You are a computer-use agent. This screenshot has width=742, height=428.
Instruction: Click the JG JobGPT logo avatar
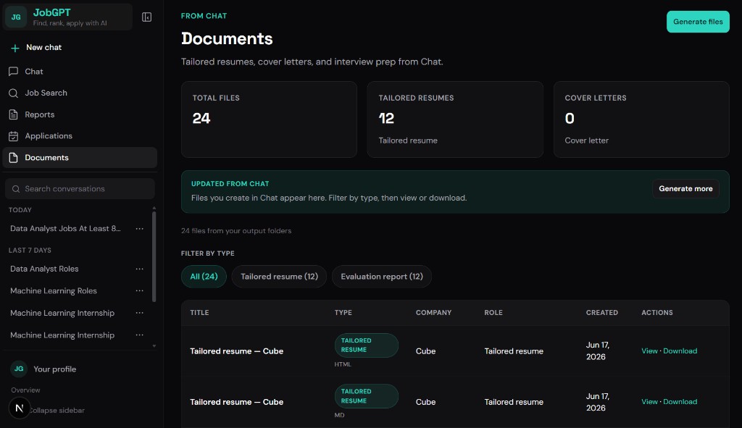tap(16, 17)
